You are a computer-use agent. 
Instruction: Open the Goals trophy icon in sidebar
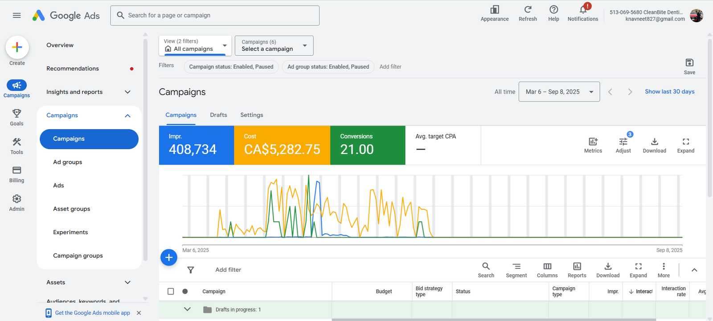pyautogui.click(x=16, y=114)
